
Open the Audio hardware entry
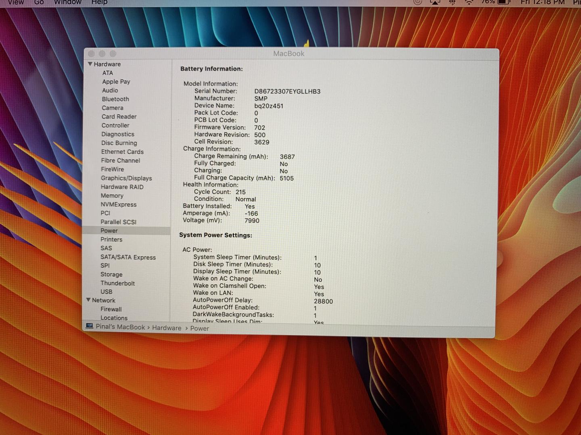110,91
